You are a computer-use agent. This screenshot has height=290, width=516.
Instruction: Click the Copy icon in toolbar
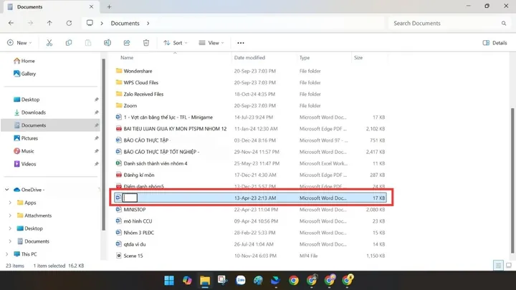[69, 43]
